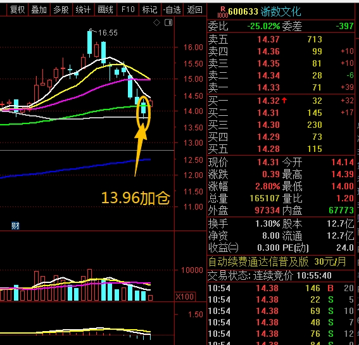Open the 多股 multi-stock view

coord(61,10)
